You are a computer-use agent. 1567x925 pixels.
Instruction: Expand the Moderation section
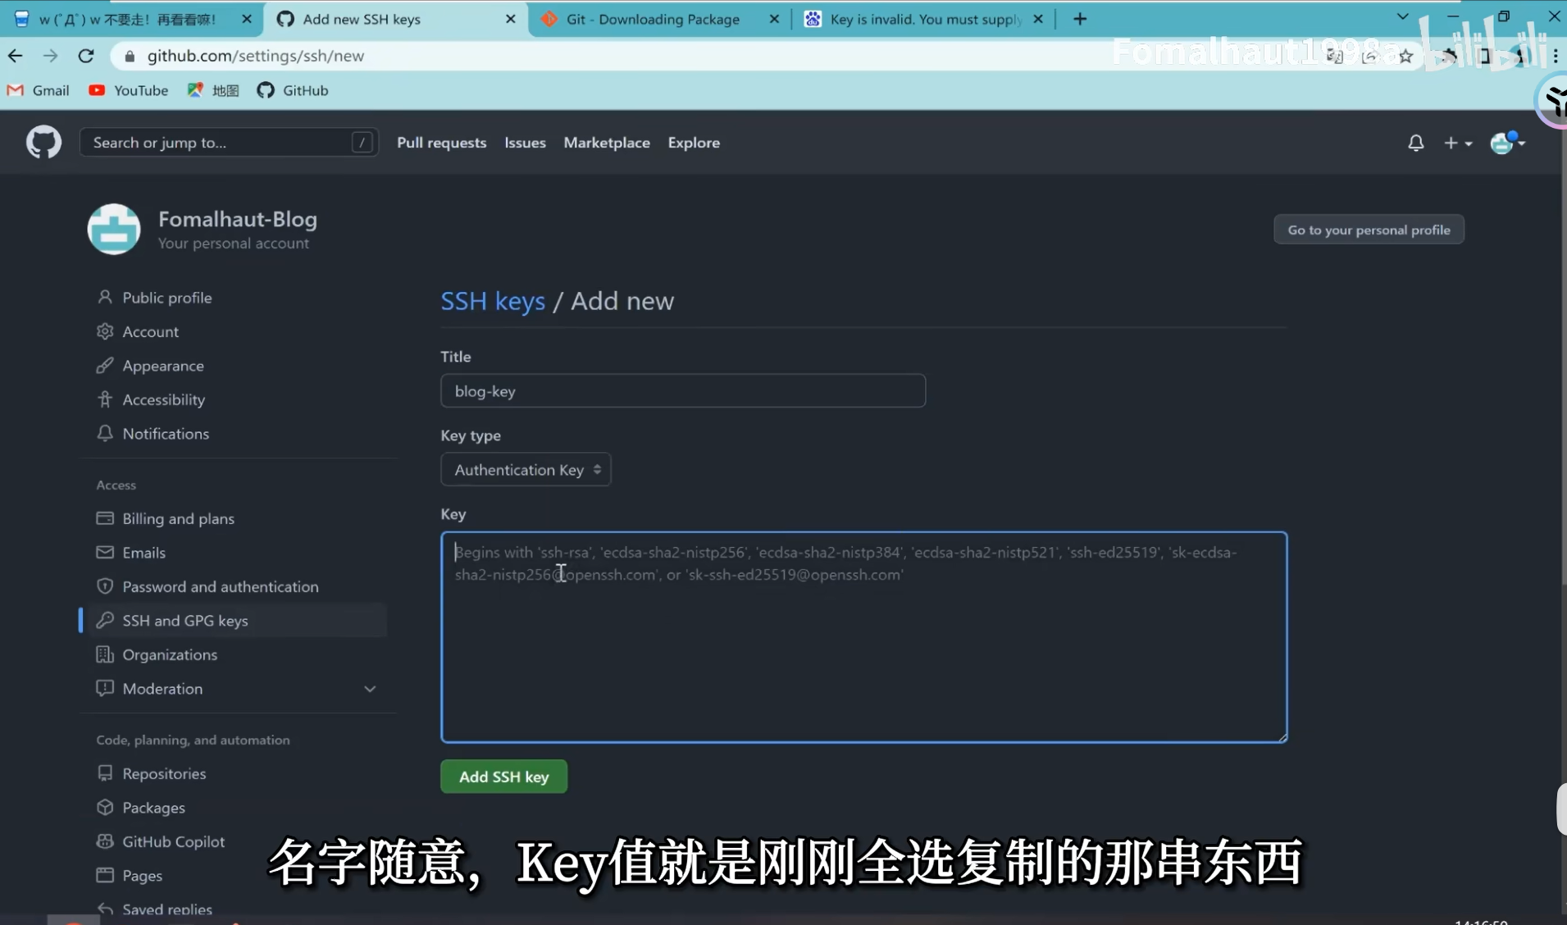pos(370,689)
